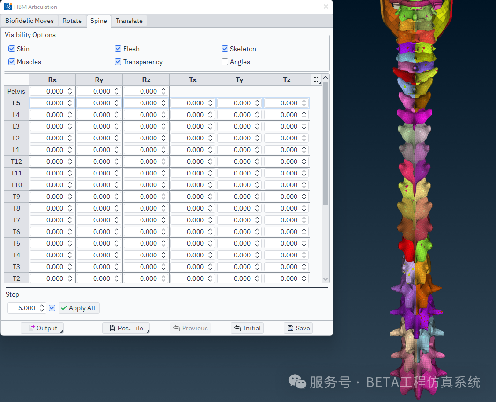Open the Biofidelic Moves tab
Screen dimensions: 496x402
pos(30,21)
